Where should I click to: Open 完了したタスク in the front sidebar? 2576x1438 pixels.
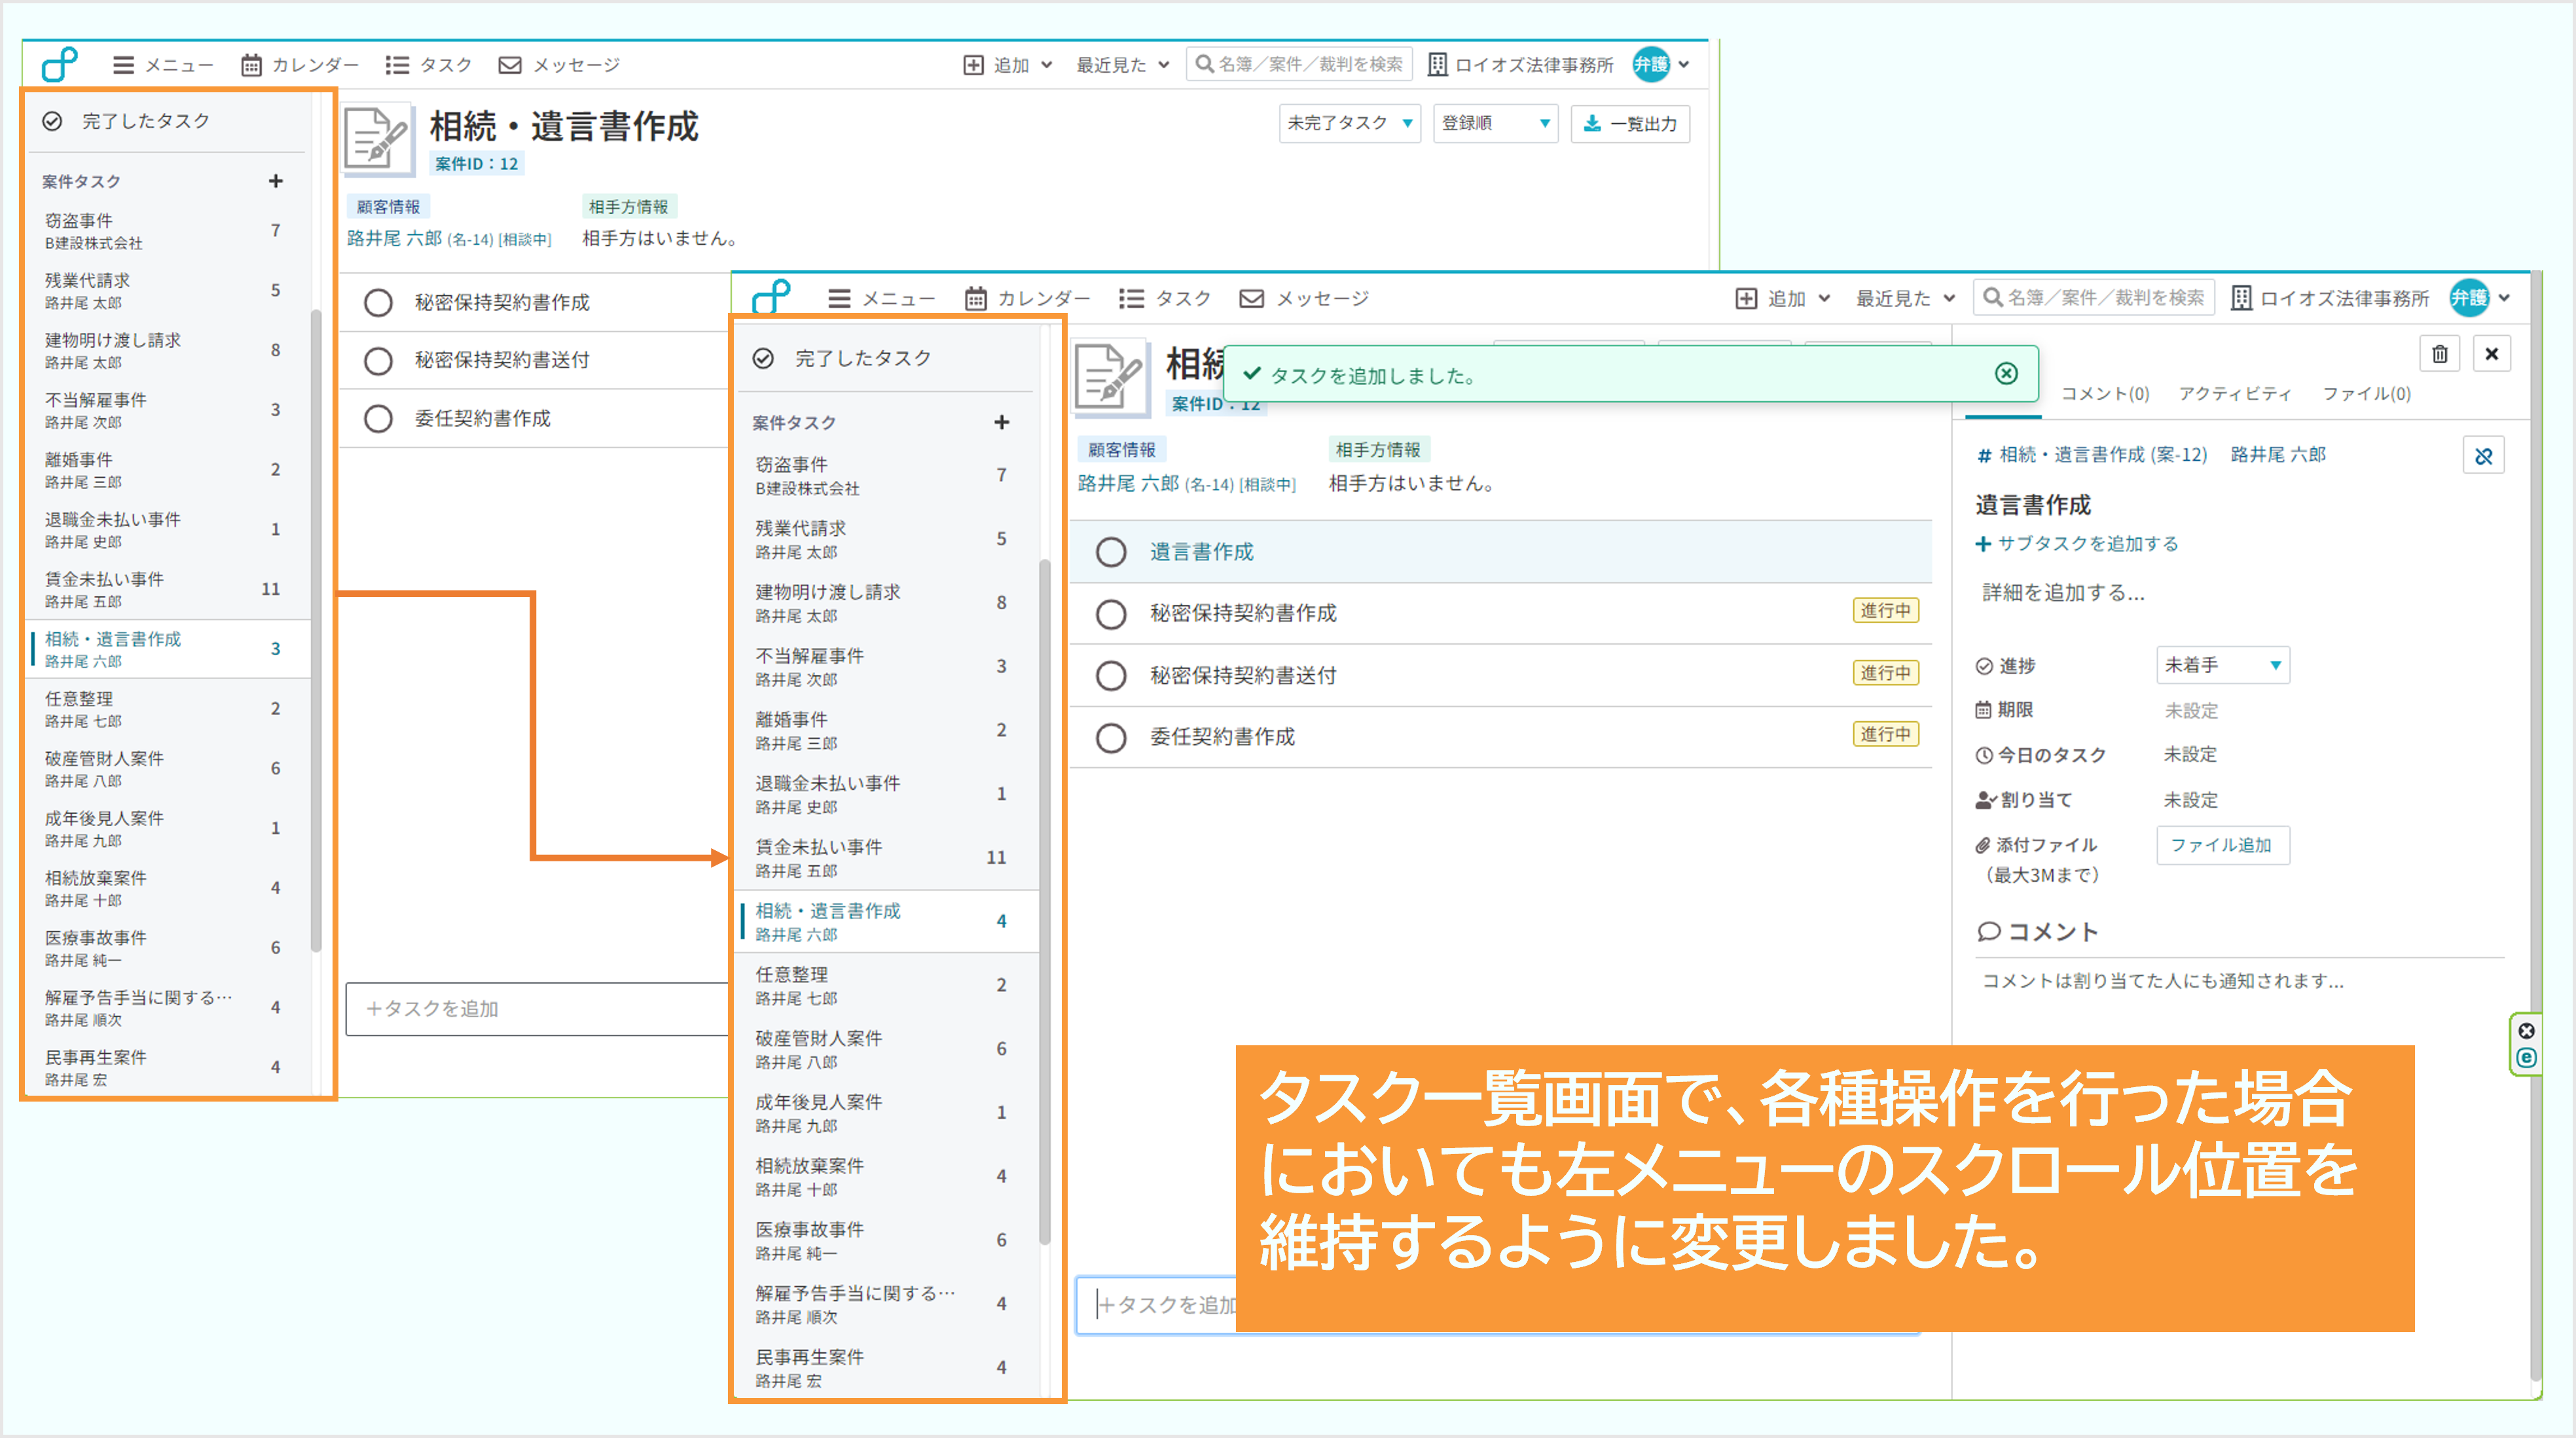(x=842, y=358)
